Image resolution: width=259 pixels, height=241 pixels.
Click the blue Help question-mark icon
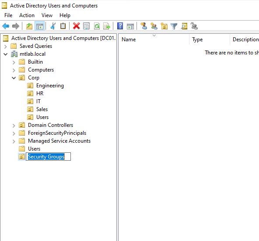pyautogui.click(x=120, y=26)
